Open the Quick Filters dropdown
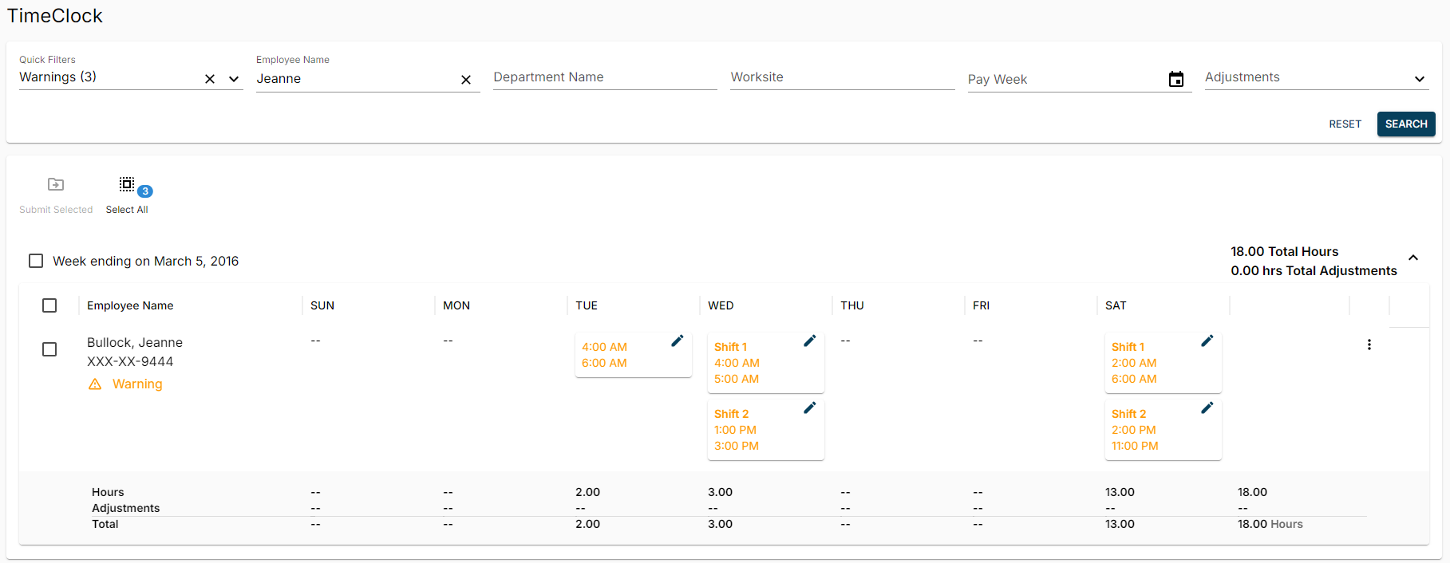1450x563 pixels. 234,79
